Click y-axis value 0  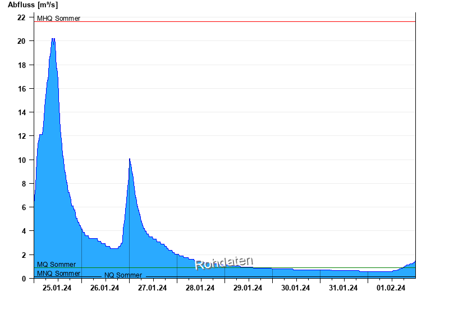click(24, 279)
